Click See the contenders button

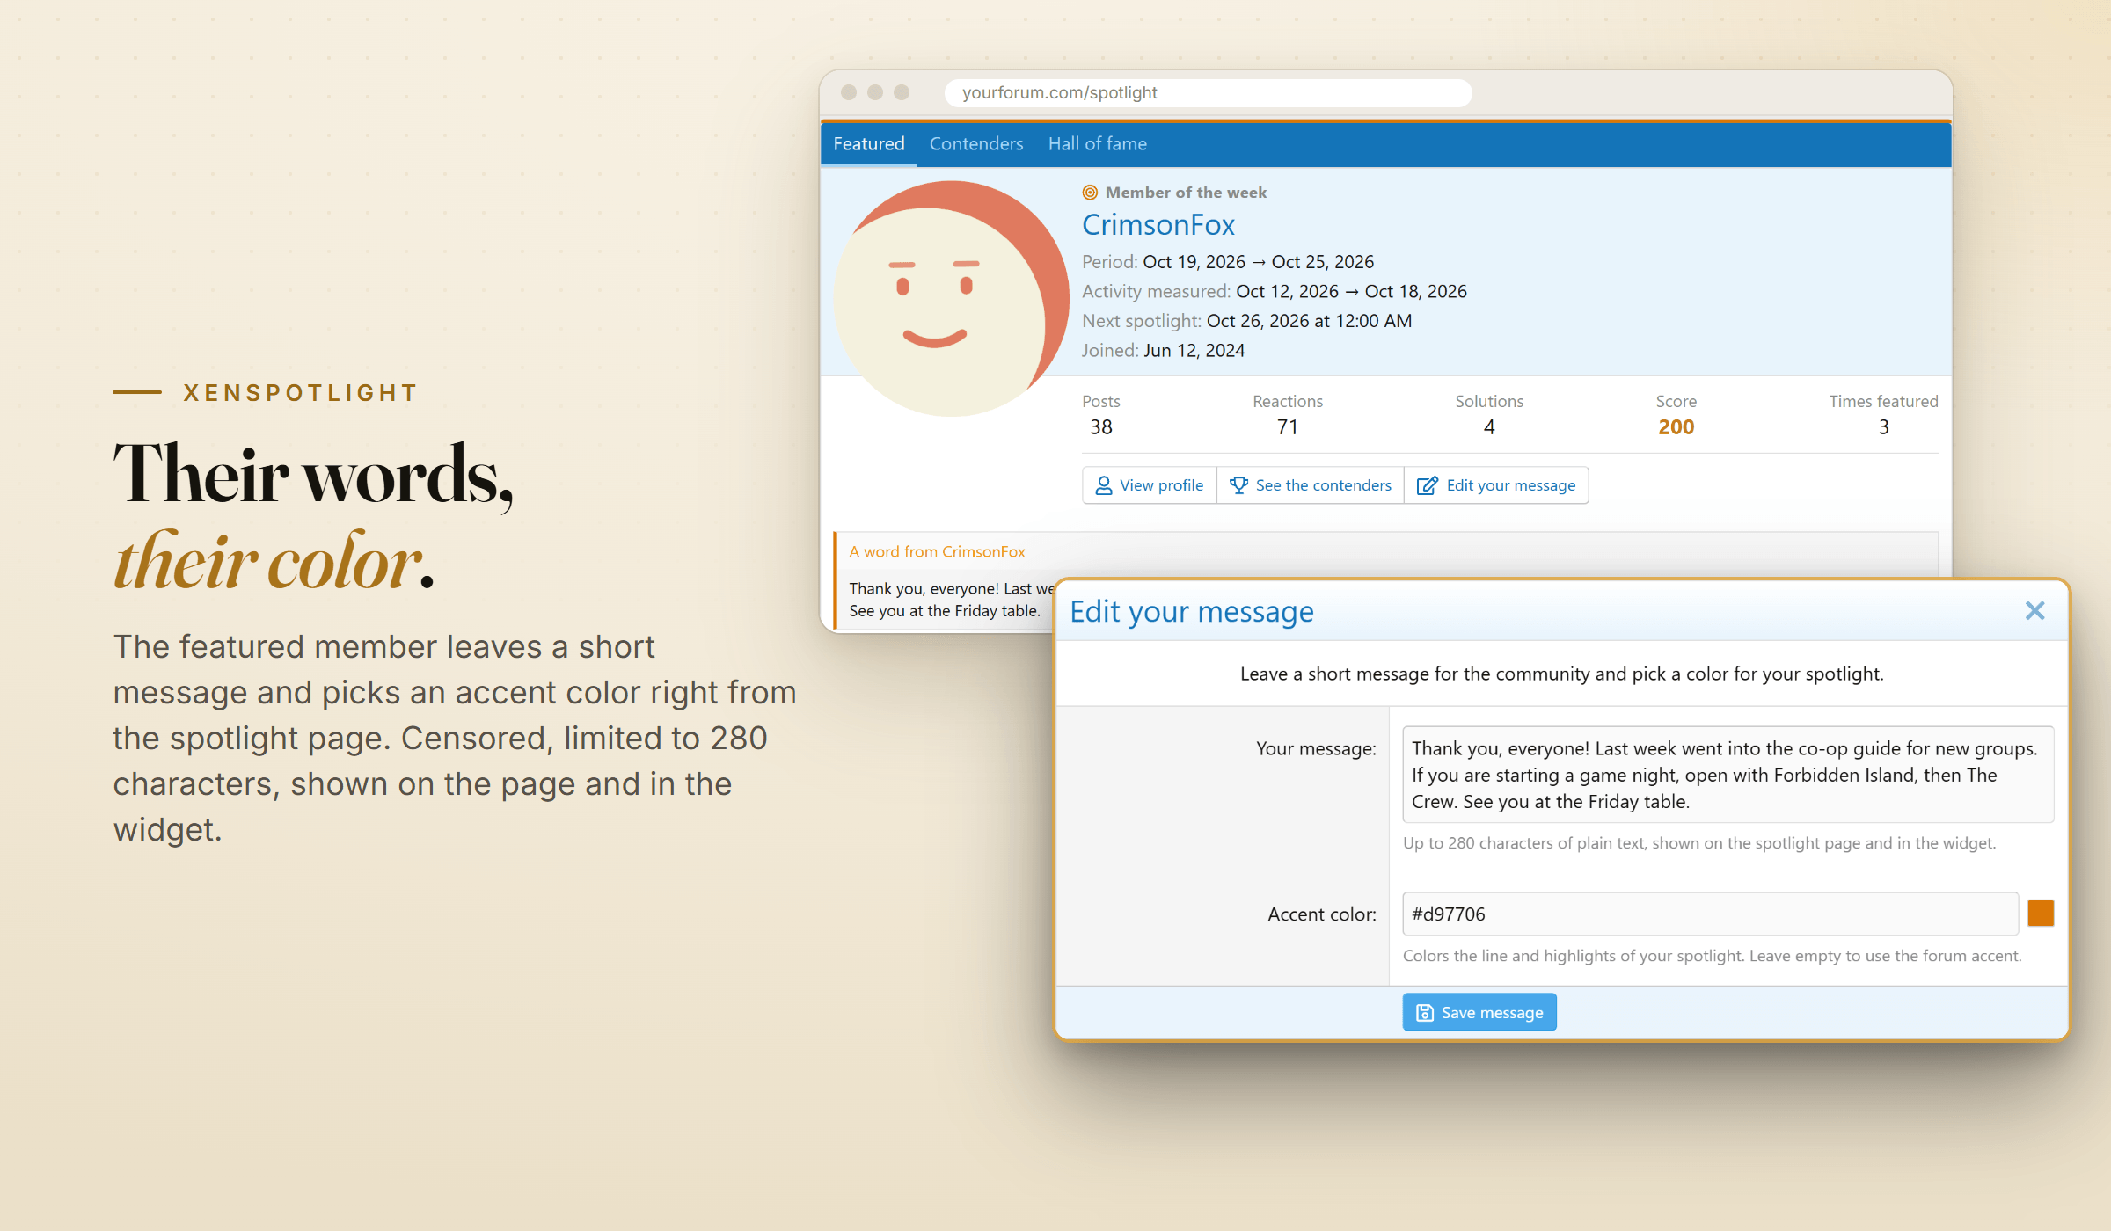pyautogui.click(x=1311, y=485)
